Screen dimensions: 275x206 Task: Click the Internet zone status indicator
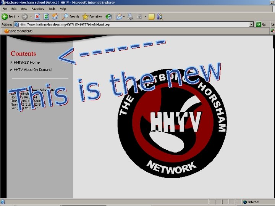point(251,202)
